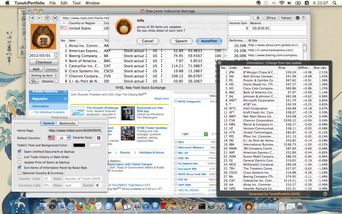Expand the Investor Relations section on NYSE page
The width and height of the screenshot is (342, 214).
pyautogui.click(x=65, y=92)
